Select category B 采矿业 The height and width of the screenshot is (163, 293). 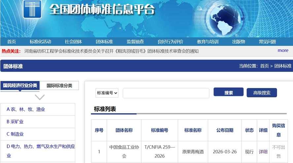pos(15,122)
